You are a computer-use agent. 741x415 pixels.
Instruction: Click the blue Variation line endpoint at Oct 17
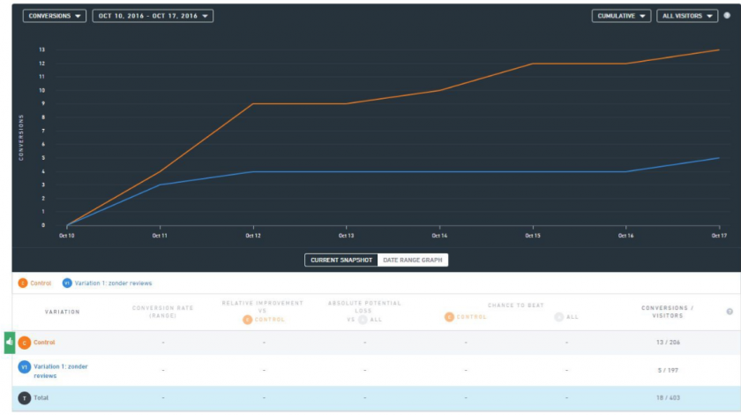pyautogui.click(x=719, y=158)
